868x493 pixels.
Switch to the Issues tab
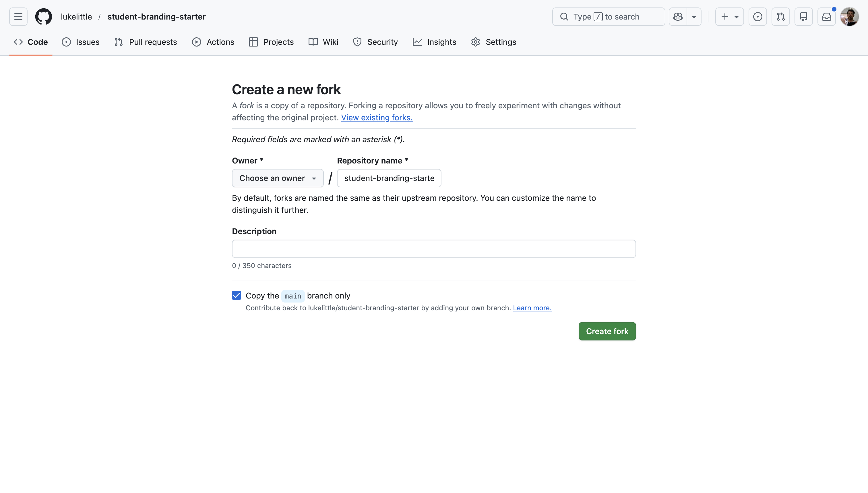pos(80,42)
